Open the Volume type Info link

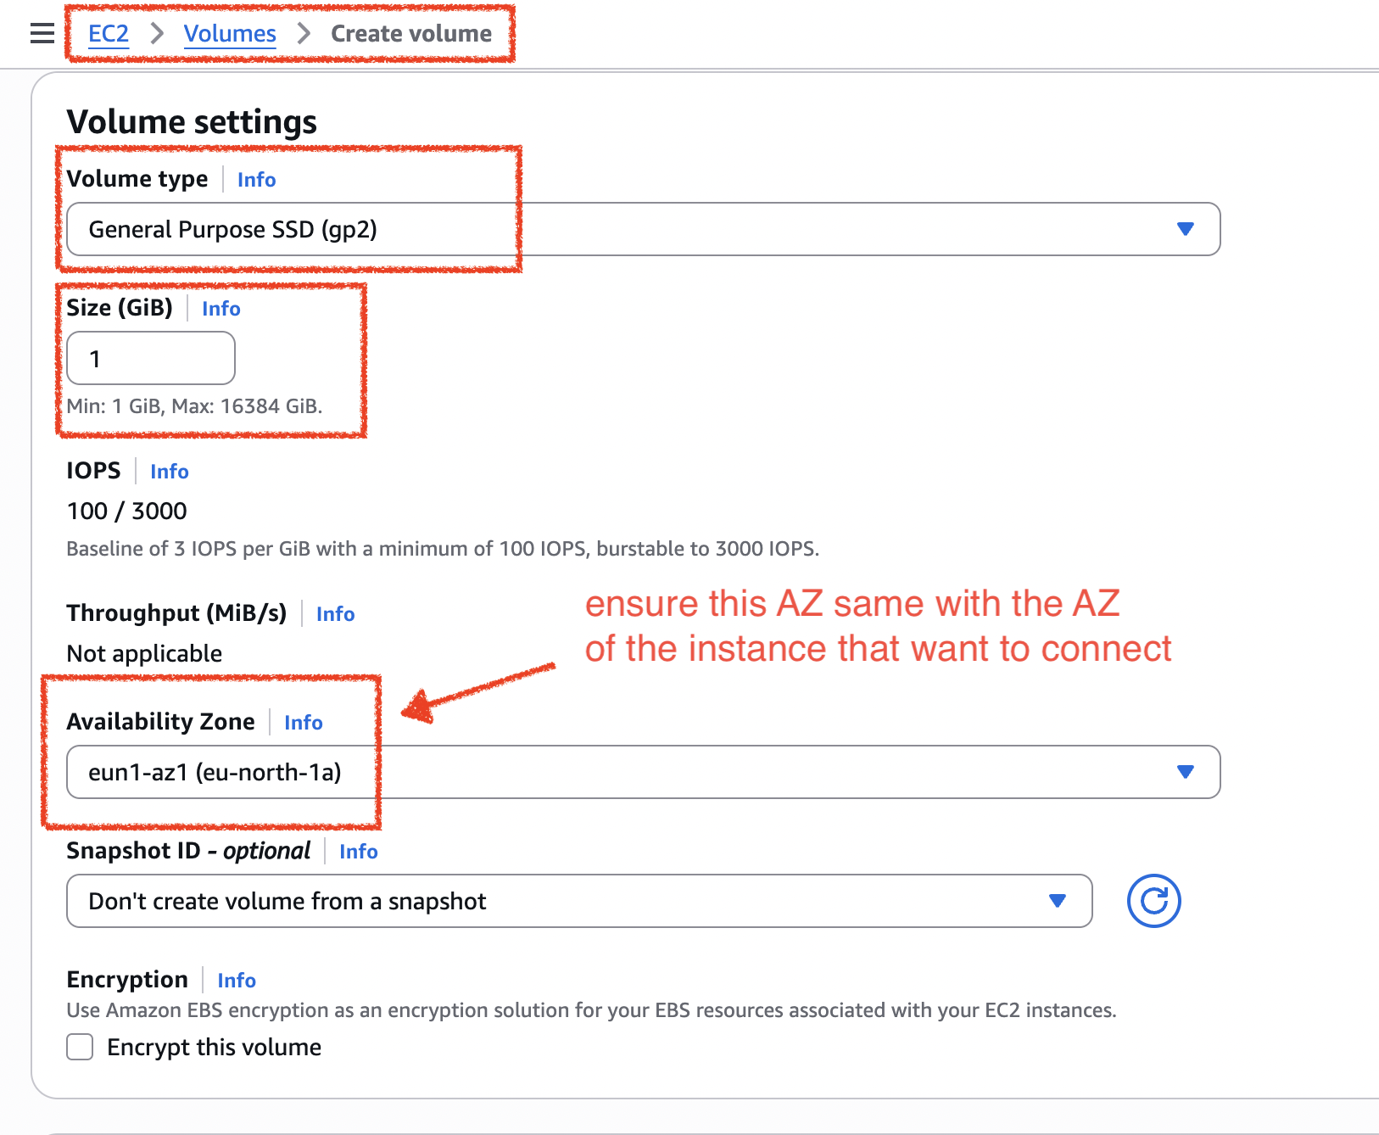256,179
